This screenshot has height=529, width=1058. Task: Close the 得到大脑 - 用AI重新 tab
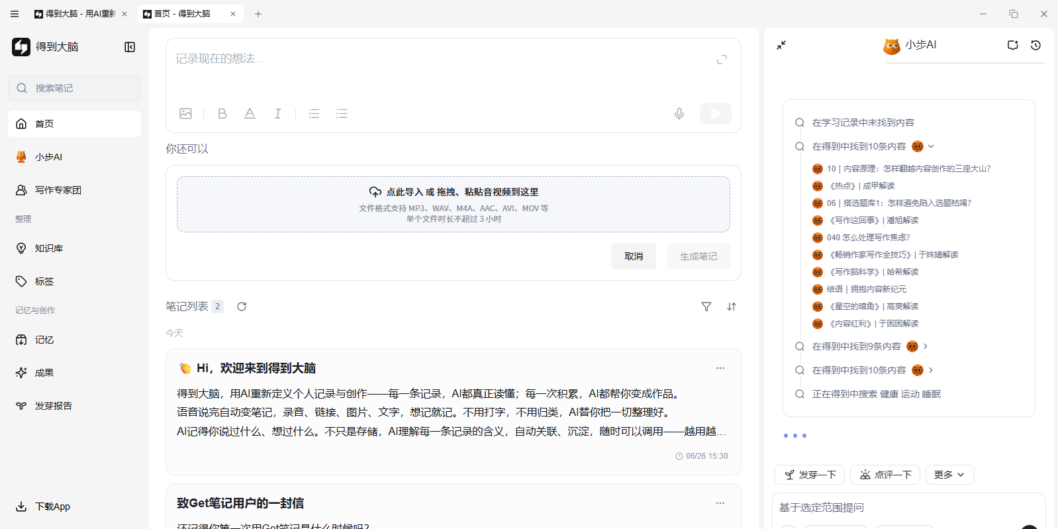click(x=124, y=13)
